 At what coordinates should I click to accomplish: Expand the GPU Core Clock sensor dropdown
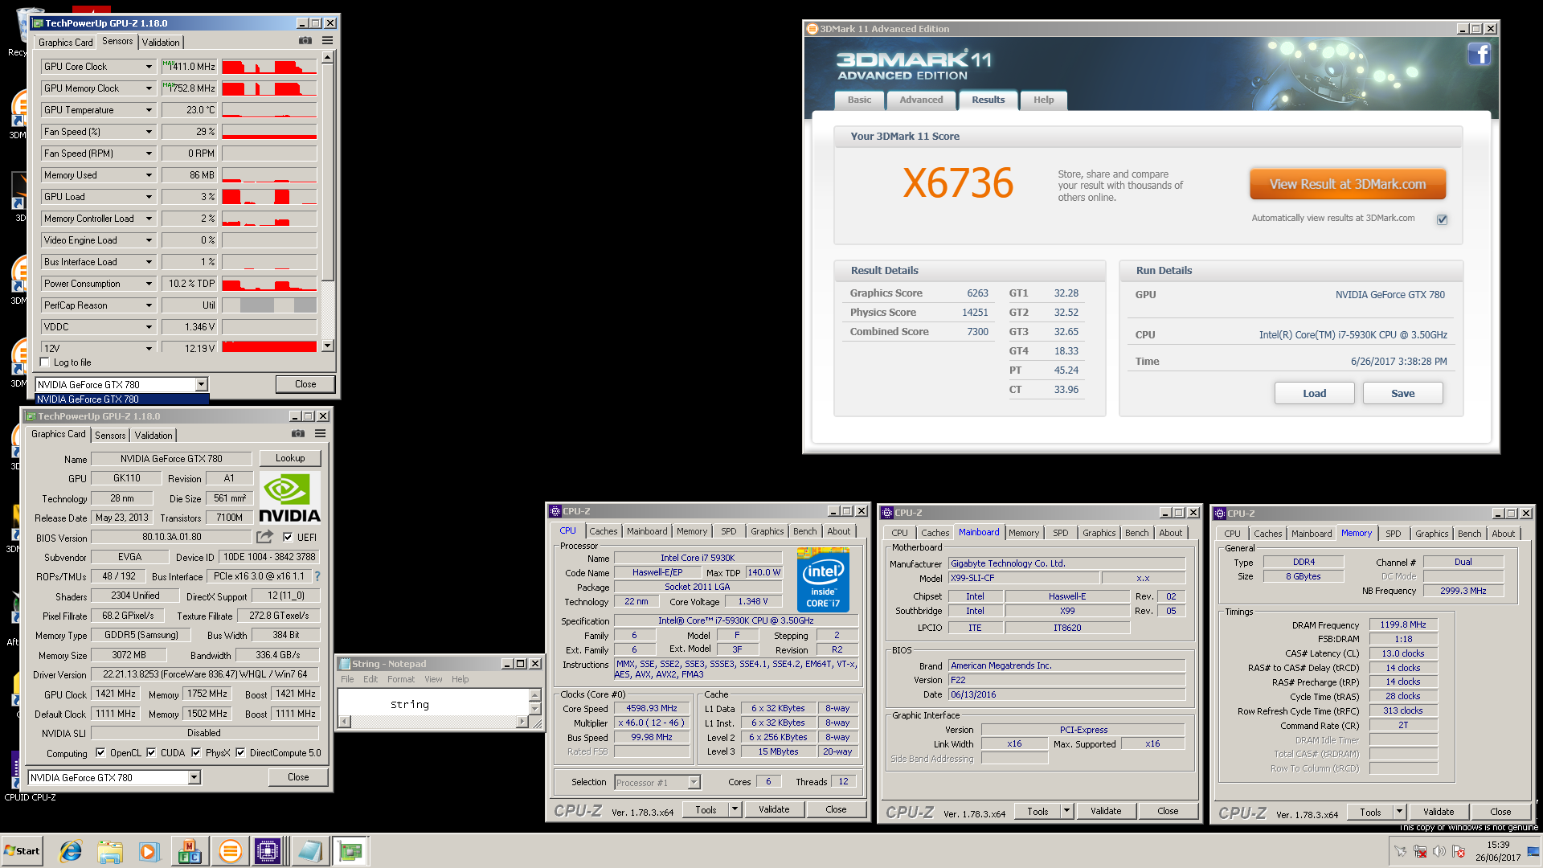click(149, 67)
